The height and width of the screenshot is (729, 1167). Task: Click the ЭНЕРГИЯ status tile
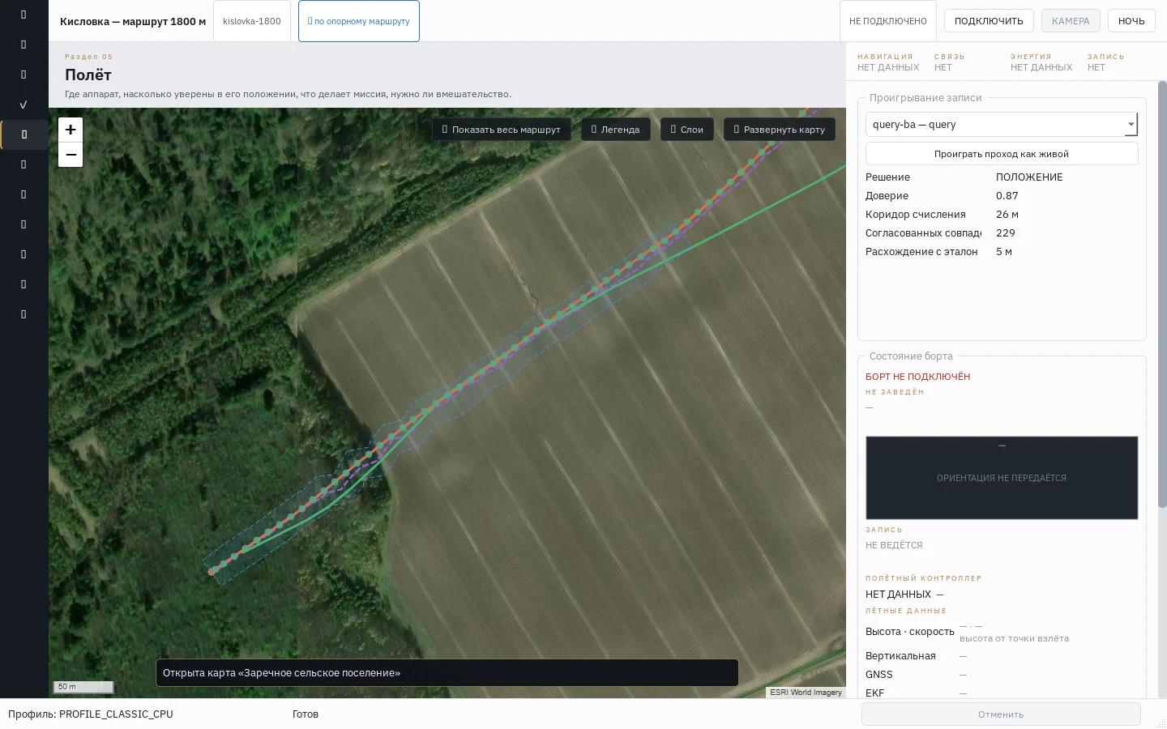click(1041, 62)
